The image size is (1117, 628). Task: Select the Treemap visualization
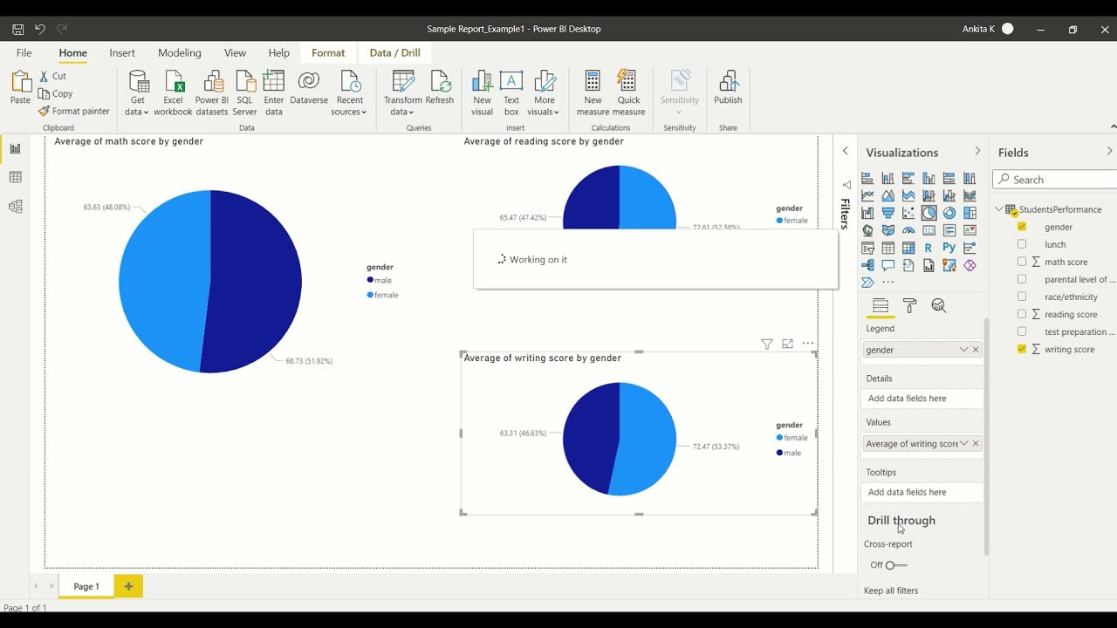pyautogui.click(x=970, y=213)
